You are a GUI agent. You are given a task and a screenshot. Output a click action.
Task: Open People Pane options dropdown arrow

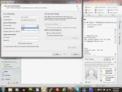(115, 59)
